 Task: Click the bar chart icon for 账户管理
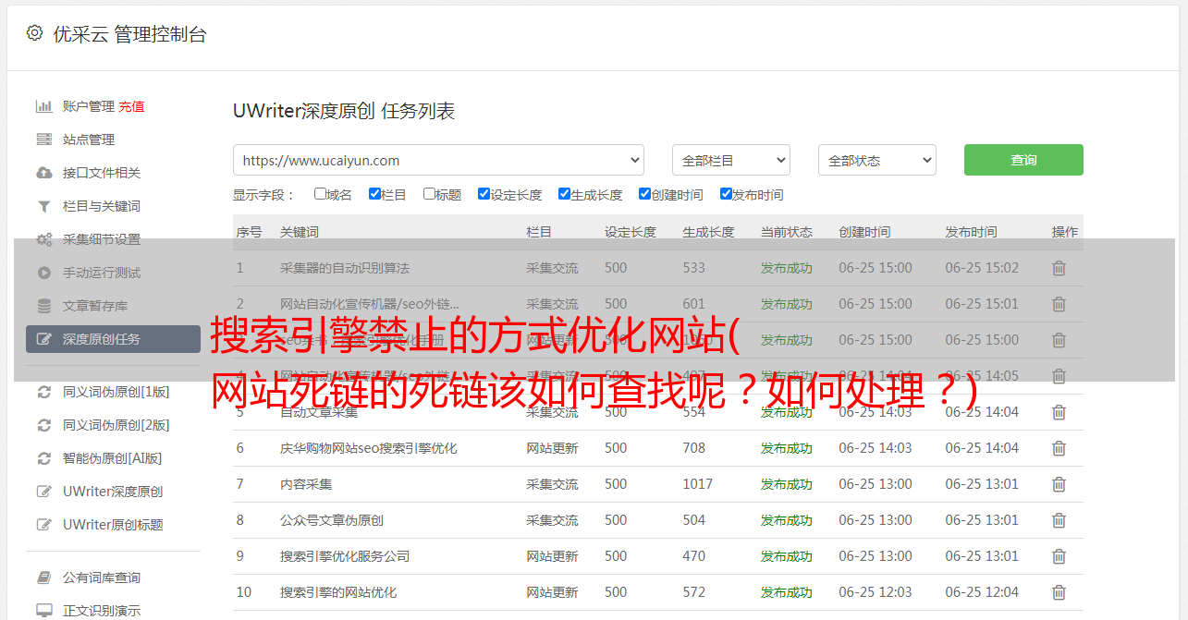point(43,106)
